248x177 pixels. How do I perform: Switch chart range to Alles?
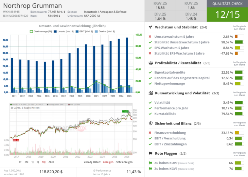point(51,162)
